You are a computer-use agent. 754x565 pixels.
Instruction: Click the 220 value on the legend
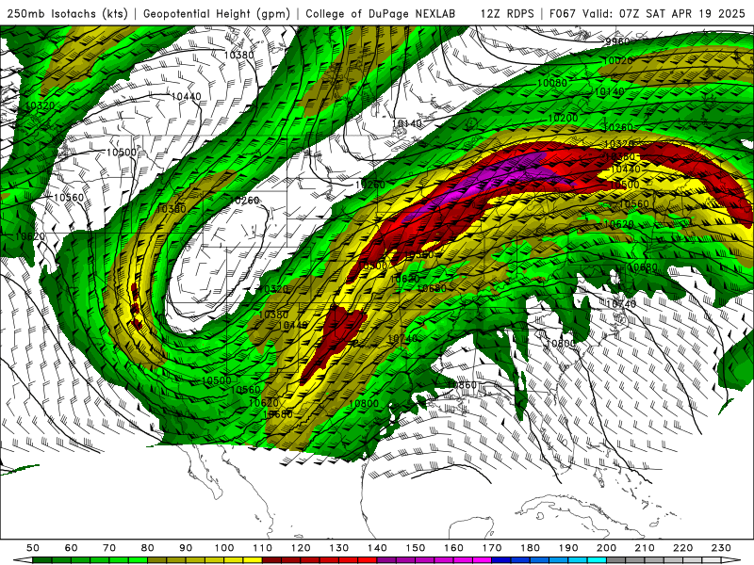coord(682,548)
